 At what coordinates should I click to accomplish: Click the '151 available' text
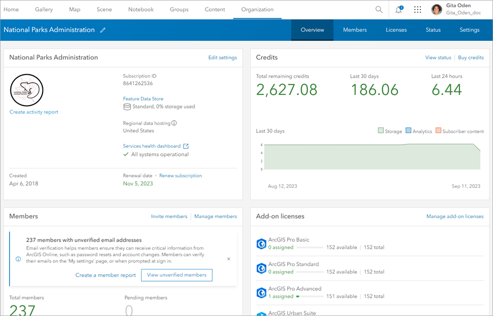click(341, 296)
